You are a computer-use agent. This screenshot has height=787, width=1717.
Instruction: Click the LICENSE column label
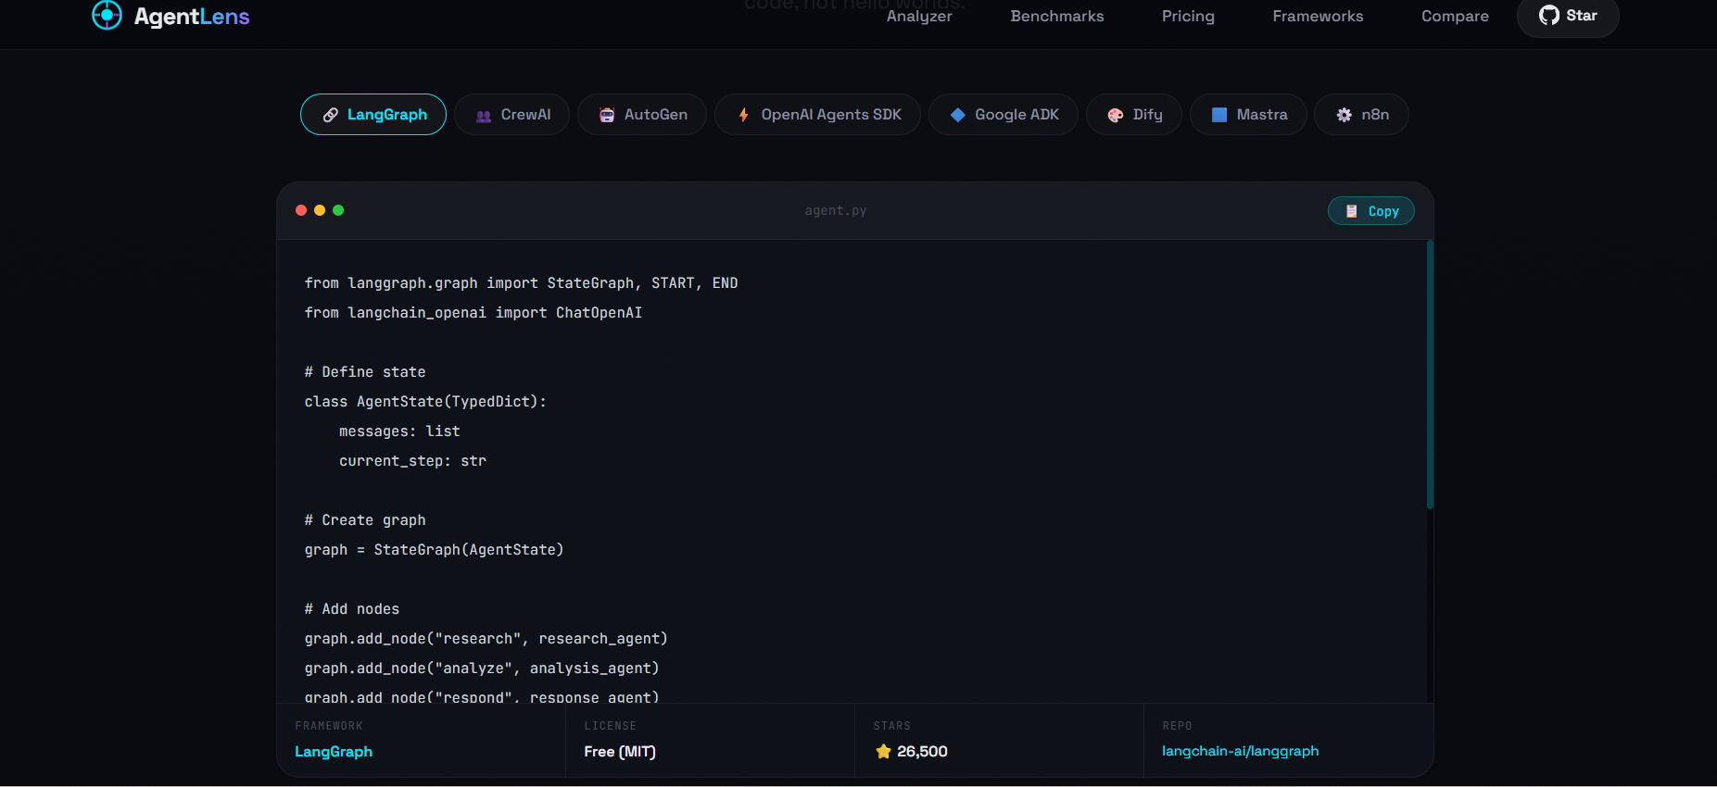click(x=611, y=726)
